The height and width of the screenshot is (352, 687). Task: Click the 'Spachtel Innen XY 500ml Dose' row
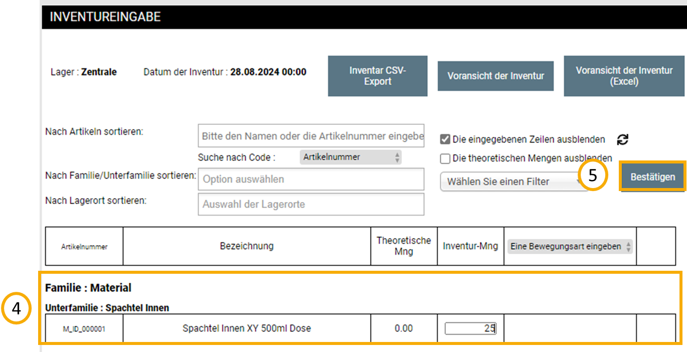pyautogui.click(x=246, y=328)
